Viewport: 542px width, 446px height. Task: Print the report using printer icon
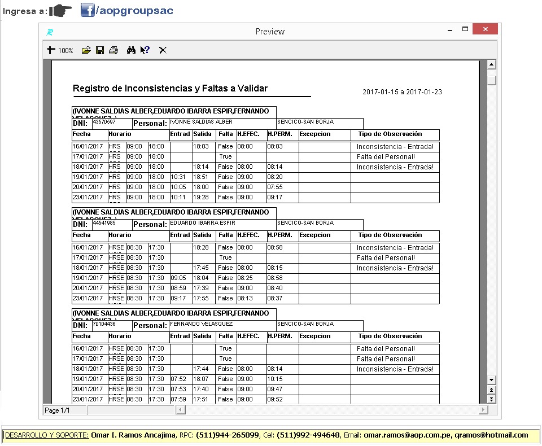[113, 50]
